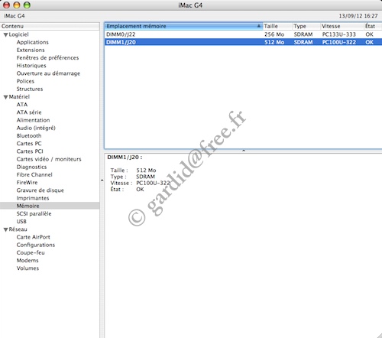Sort by the Vitesse column header
This screenshot has width=382, height=338.
coord(342,26)
